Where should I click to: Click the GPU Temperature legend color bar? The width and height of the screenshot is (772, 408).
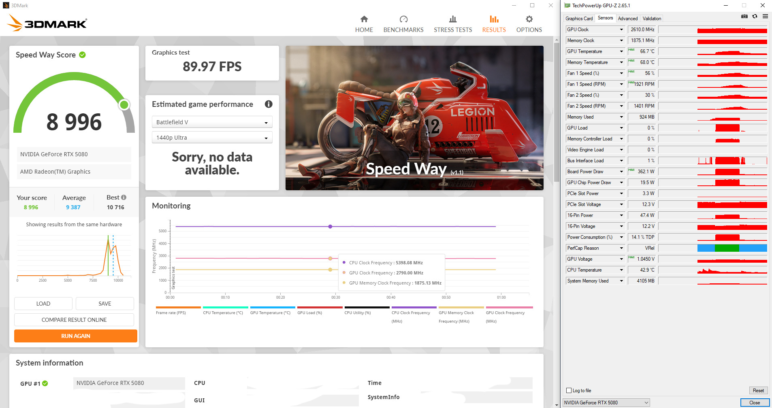point(273,307)
